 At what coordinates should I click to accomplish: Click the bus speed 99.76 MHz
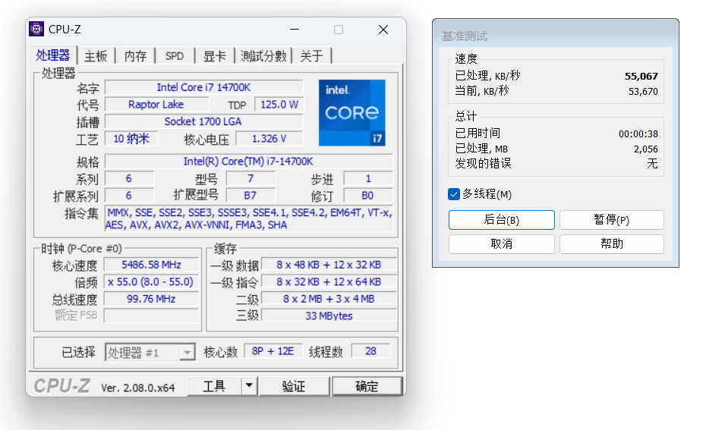(151, 299)
